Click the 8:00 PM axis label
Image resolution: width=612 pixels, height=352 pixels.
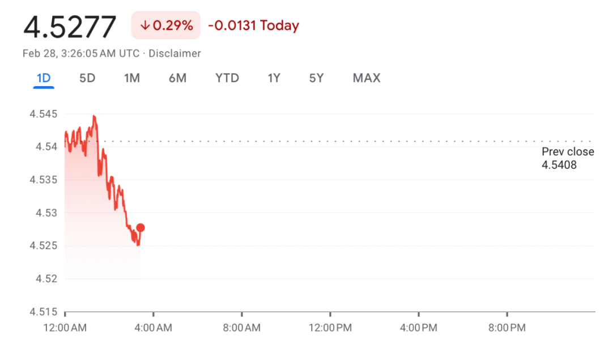pyautogui.click(x=507, y=328)
